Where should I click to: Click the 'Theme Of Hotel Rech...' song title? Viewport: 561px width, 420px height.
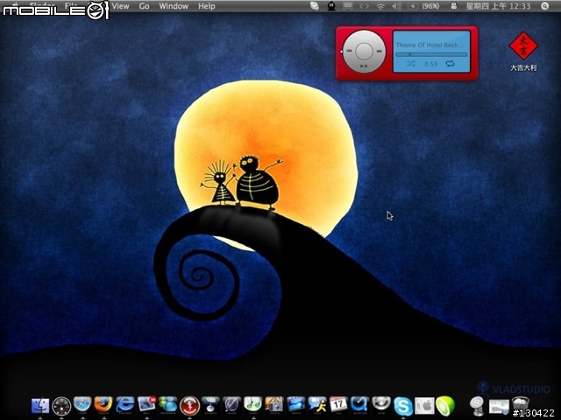[430, 45]
